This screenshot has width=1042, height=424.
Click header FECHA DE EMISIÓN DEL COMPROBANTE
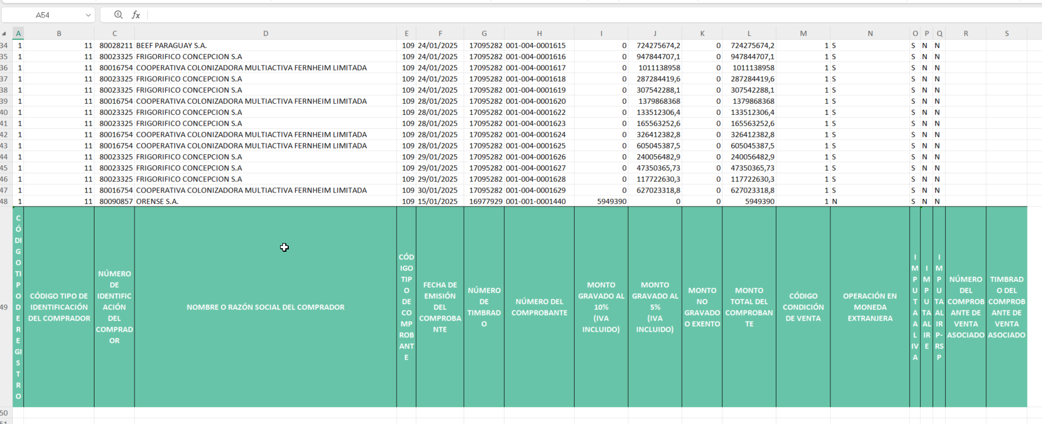point(440,307)
